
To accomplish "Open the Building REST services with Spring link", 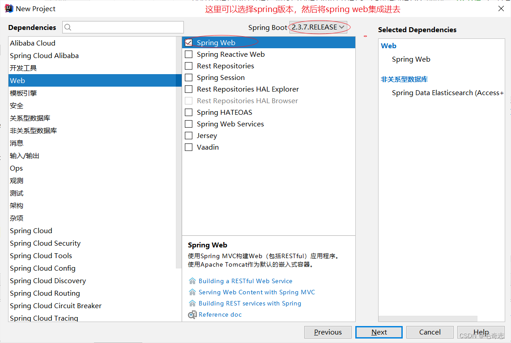I will (x=250, y=303).
